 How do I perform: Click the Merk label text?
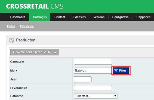(x=14, y=71)
